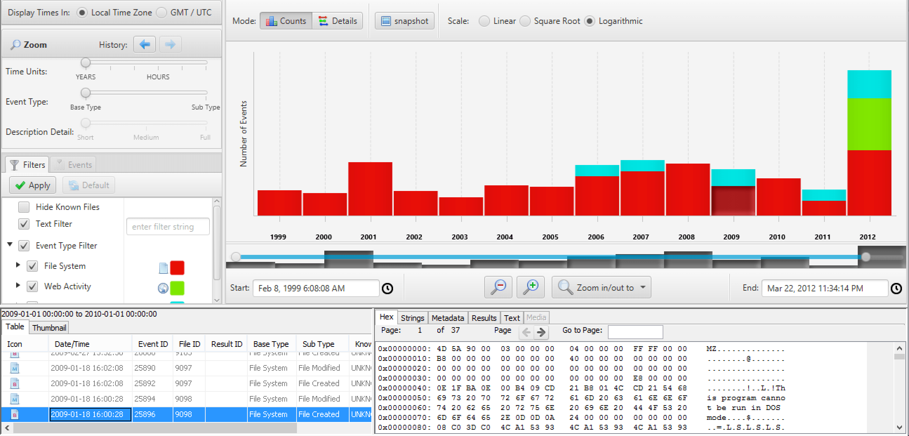Image resolution: width=909 pixels, height=436 pixels.
Task: Click icon in event 25892 row
Action: point(14,383)
